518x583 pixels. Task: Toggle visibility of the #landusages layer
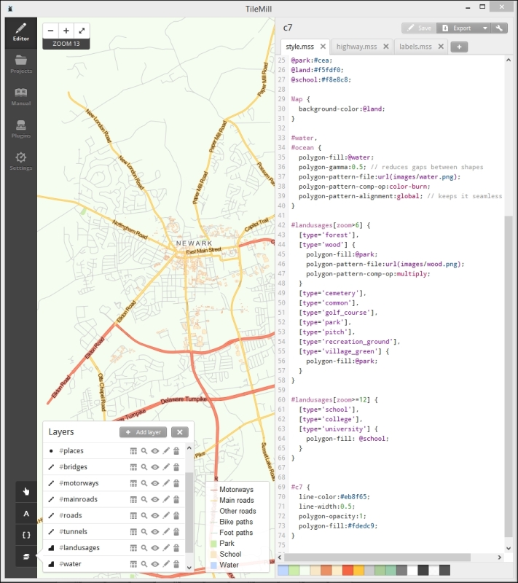coord(155,547)
